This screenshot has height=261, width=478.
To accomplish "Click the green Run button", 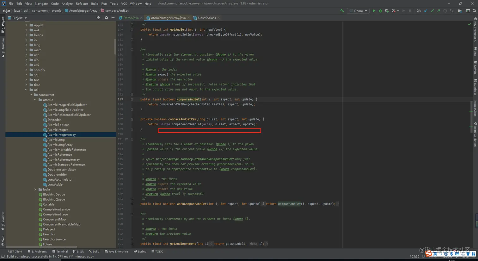I will [x=374, y=11].
